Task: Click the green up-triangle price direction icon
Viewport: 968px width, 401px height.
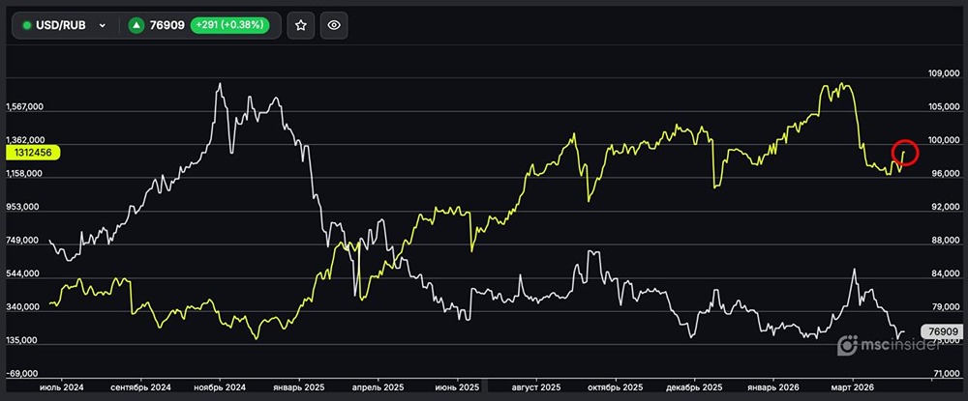Action: coord(136,26)
